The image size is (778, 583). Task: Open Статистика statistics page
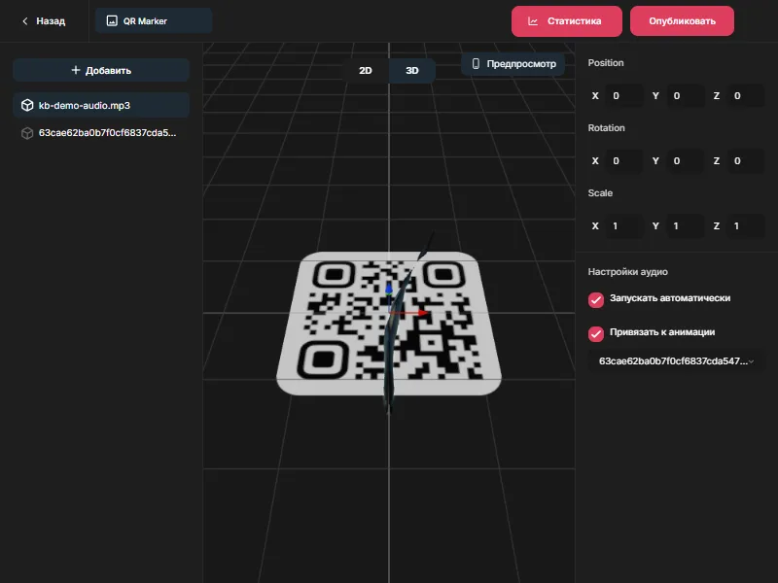[x=567, y=21]
